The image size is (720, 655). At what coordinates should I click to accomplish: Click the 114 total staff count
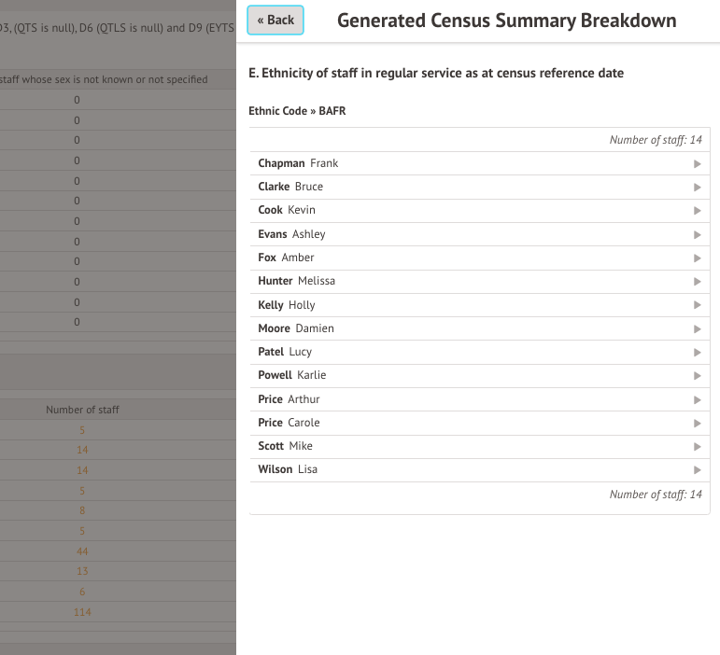(82, 613)
